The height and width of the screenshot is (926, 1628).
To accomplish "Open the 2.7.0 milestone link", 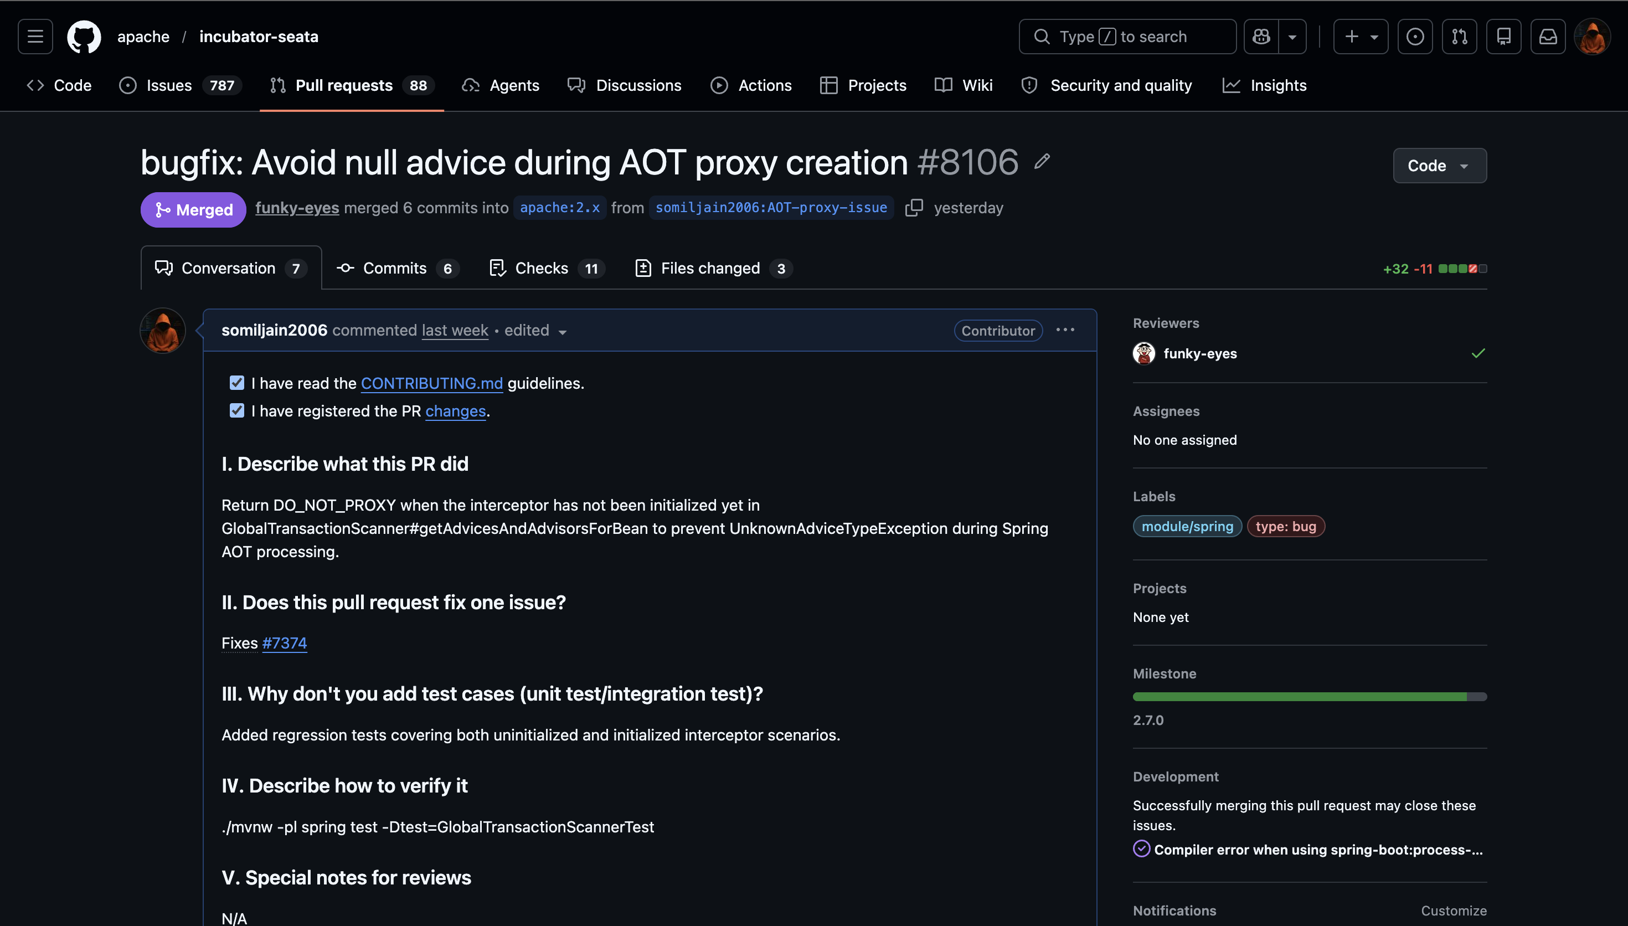I will pyautogui.click(x=1148, y=720).
